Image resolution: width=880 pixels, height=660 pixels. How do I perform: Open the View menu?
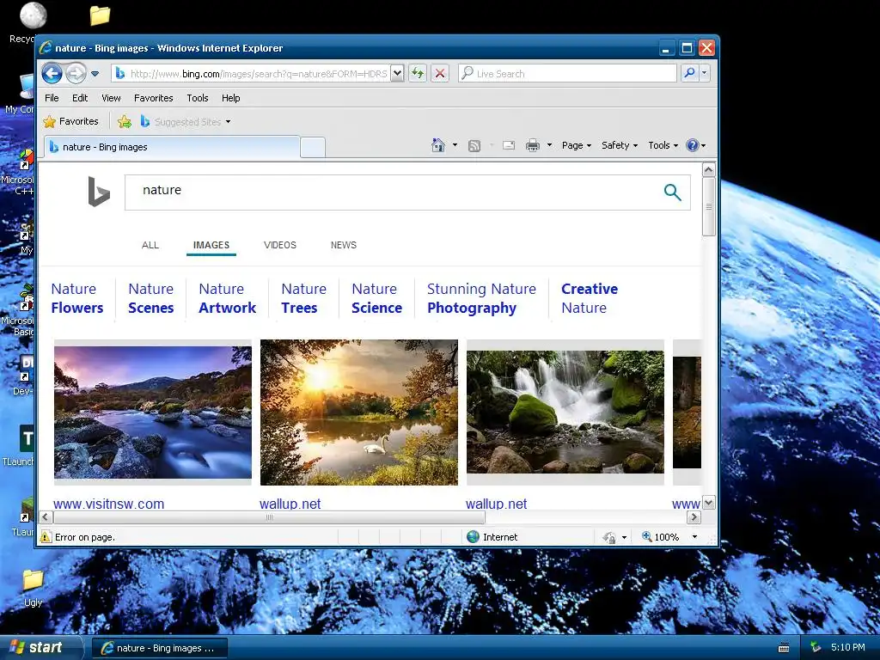111,98
